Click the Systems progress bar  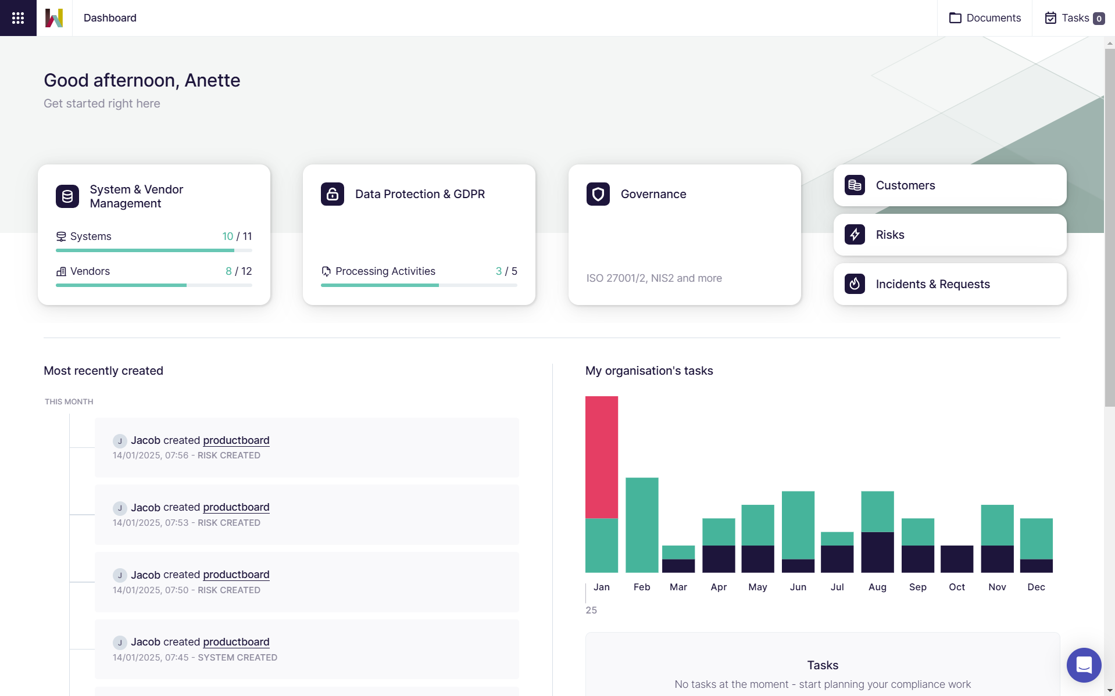point(154,250)
